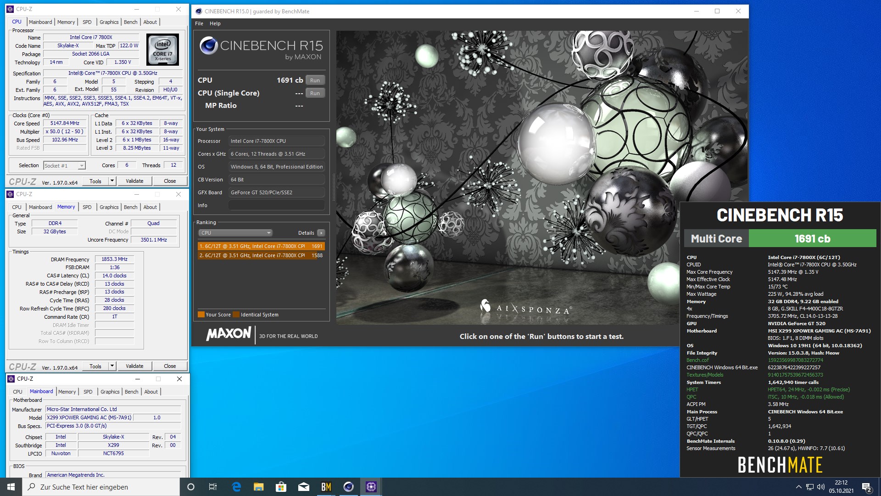
Task: Click Tools button in top CPU-Z window
Action: pos(95,181)
